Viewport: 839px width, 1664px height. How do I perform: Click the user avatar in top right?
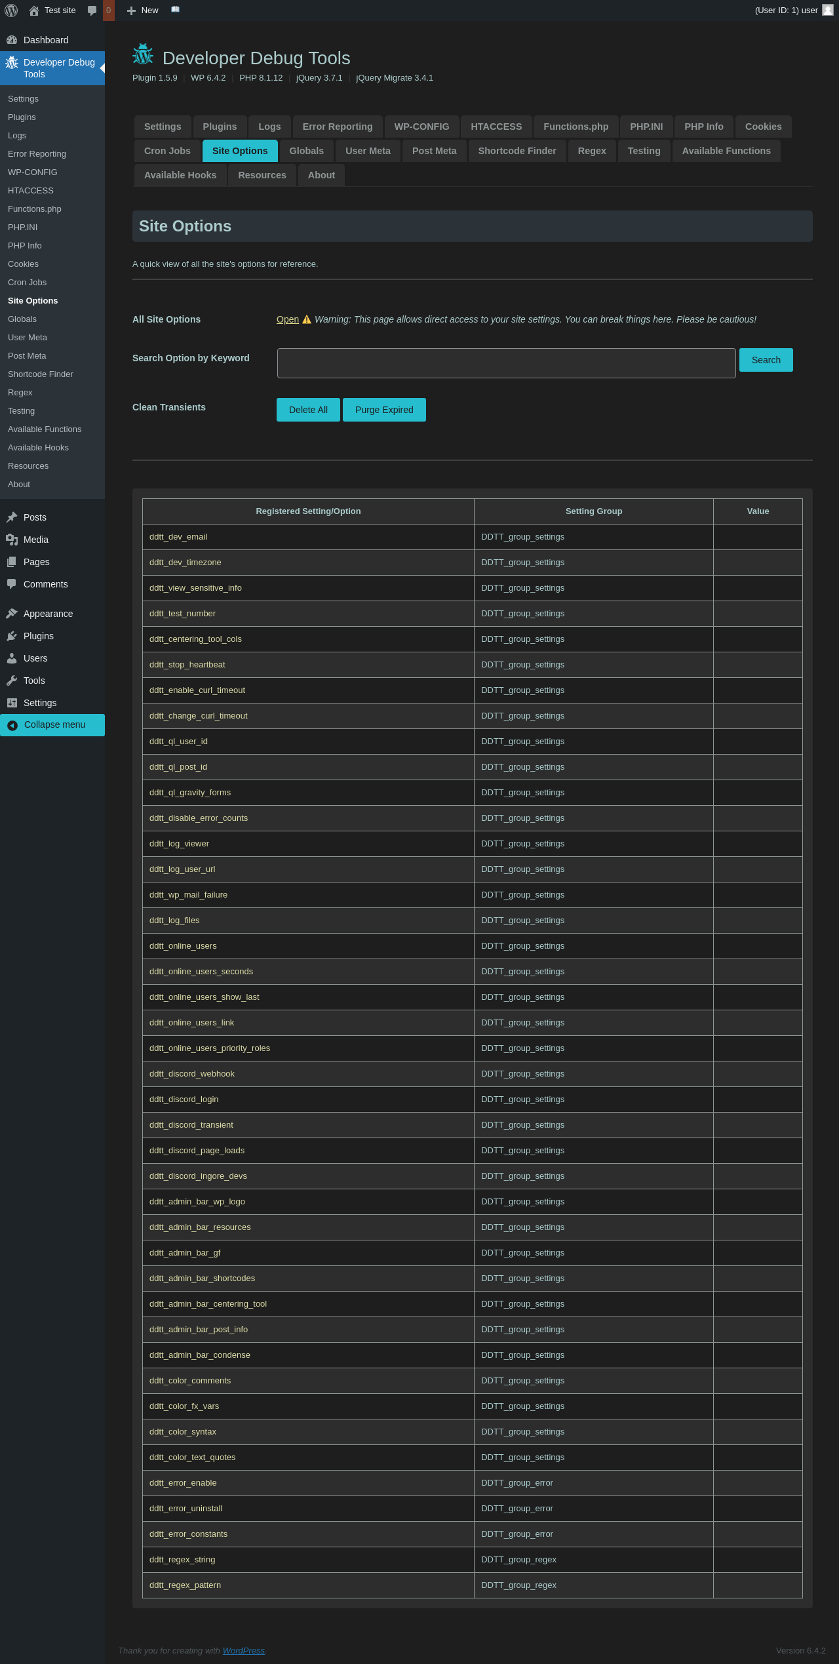827,10
